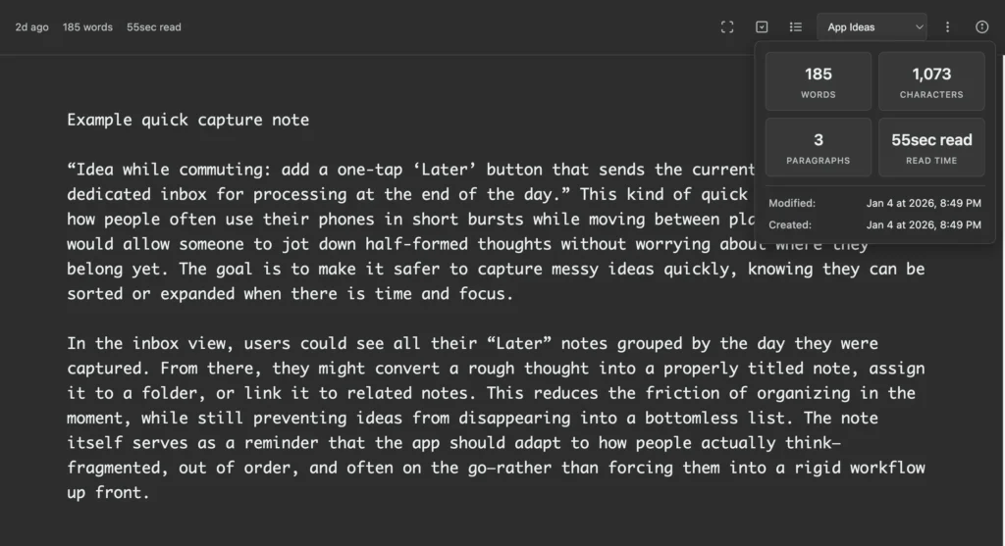Image resolution: width=1005 pixels, height=546 pixels.
Task: Click the Created date row
Action: coord(874,224)
